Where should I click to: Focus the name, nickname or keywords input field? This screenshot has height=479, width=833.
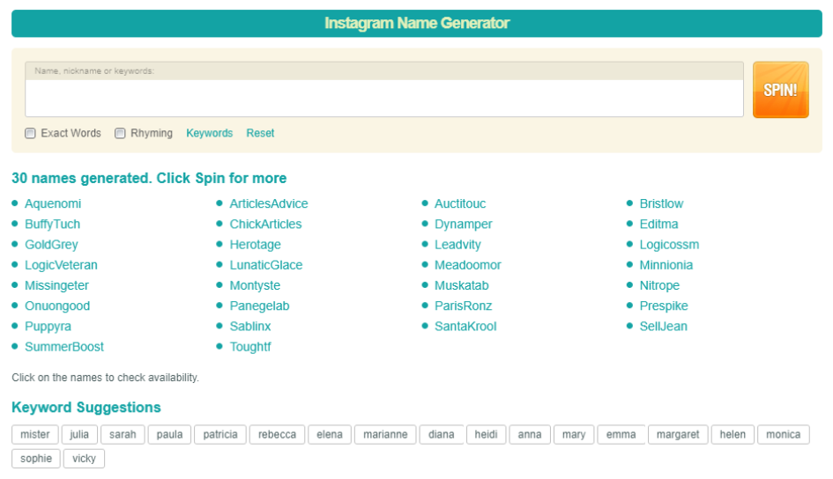pyautogui.click(x=384, y=98)
